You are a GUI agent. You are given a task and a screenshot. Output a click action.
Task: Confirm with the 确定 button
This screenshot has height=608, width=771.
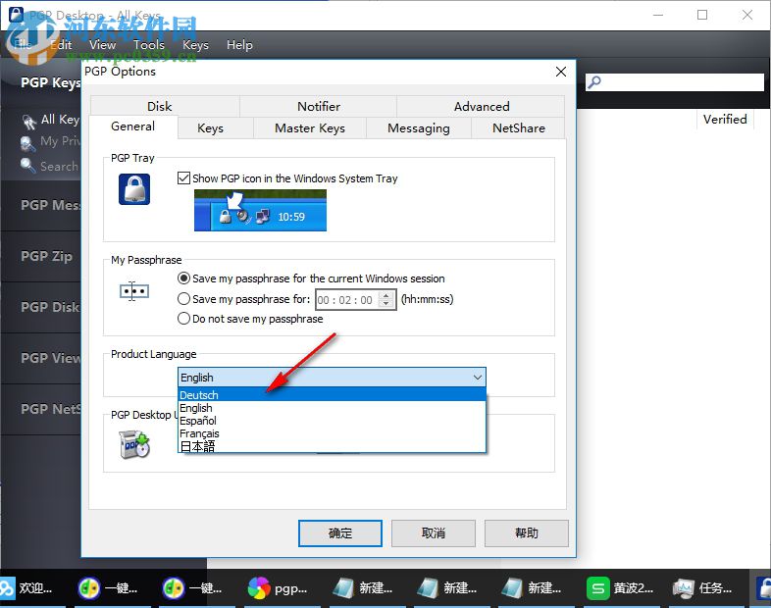tap(340, 533)
